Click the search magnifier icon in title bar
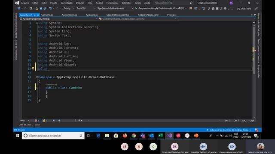Image resolution: width=275 pixels, height=154 pixels. [x=191, y=3]
